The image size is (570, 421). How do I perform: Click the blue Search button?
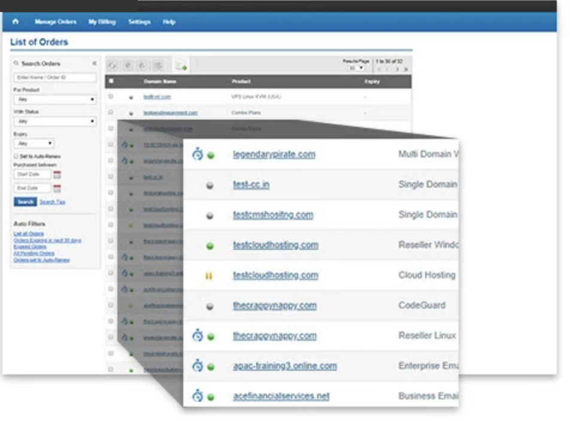(x=25, y=202)
